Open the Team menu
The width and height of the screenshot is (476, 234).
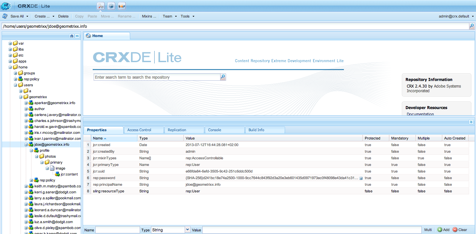coord(170,16)
